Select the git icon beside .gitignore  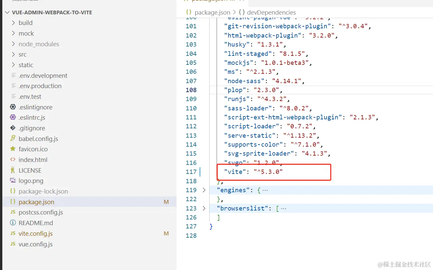click(x=13, y=128)
